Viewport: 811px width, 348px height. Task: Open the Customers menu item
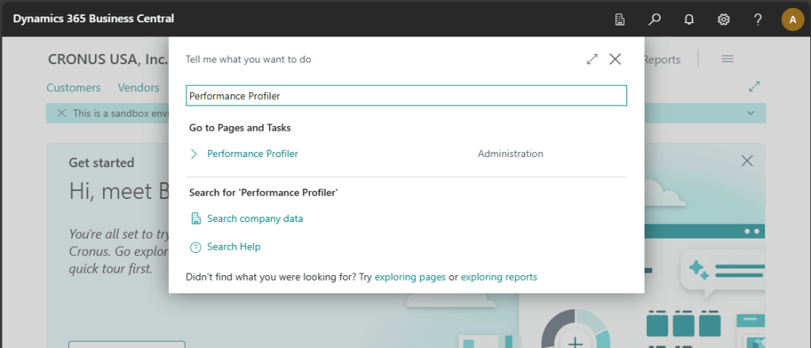74,88
